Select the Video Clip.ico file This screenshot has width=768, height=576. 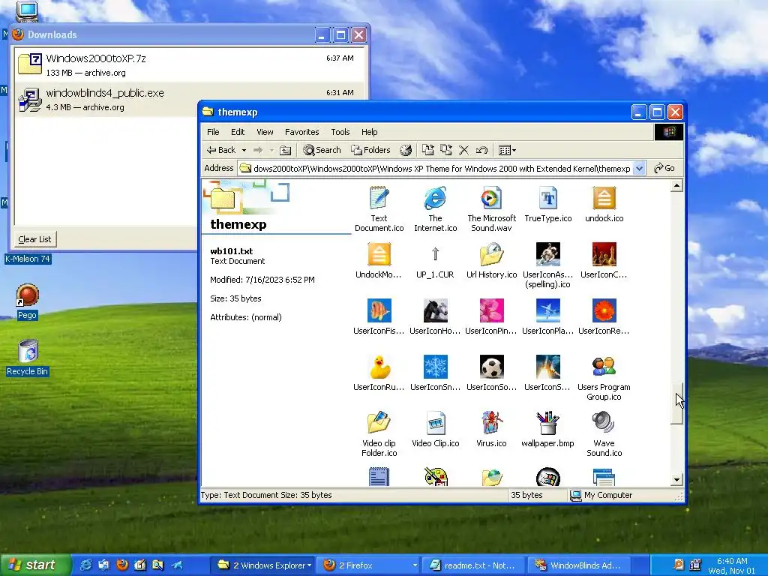tap(436, 429)
